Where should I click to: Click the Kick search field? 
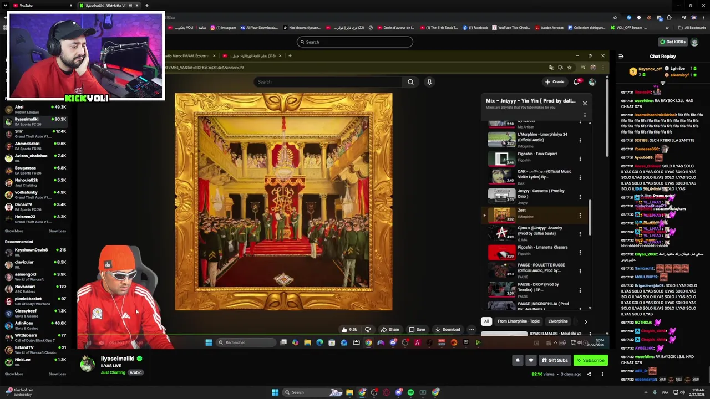(355, 42)
